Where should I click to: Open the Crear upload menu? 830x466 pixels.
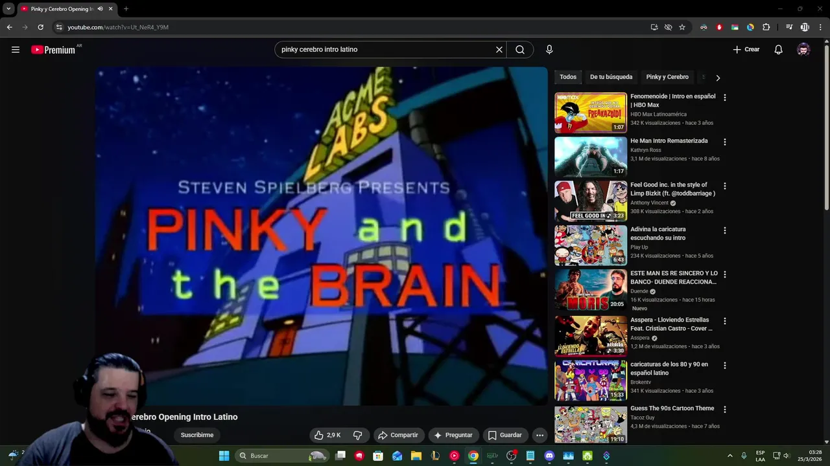click(x=746, y=49)
